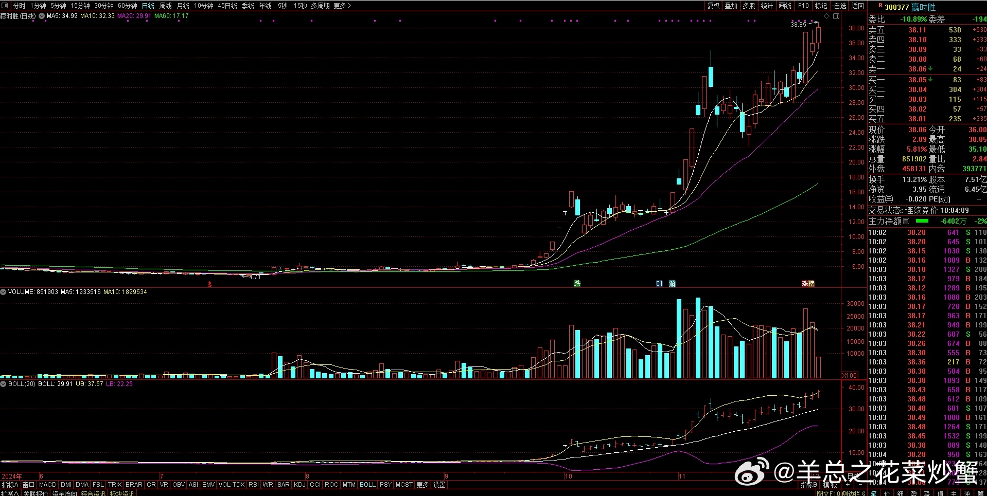The height and width of the screenshot is (496, 987).
Task: Click the 买一 price 38.05
Action: coord(917,80)
